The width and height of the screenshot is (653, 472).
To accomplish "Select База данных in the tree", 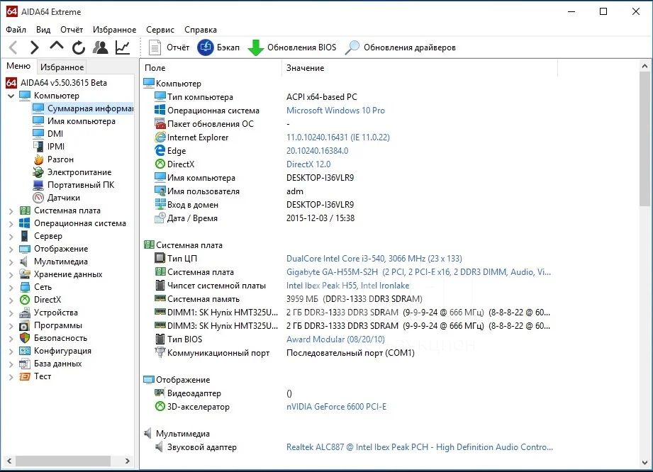I will pos(58,364).
